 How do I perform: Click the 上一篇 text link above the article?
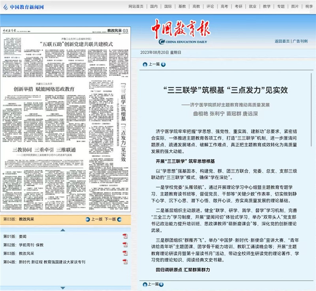click(154, 64)
